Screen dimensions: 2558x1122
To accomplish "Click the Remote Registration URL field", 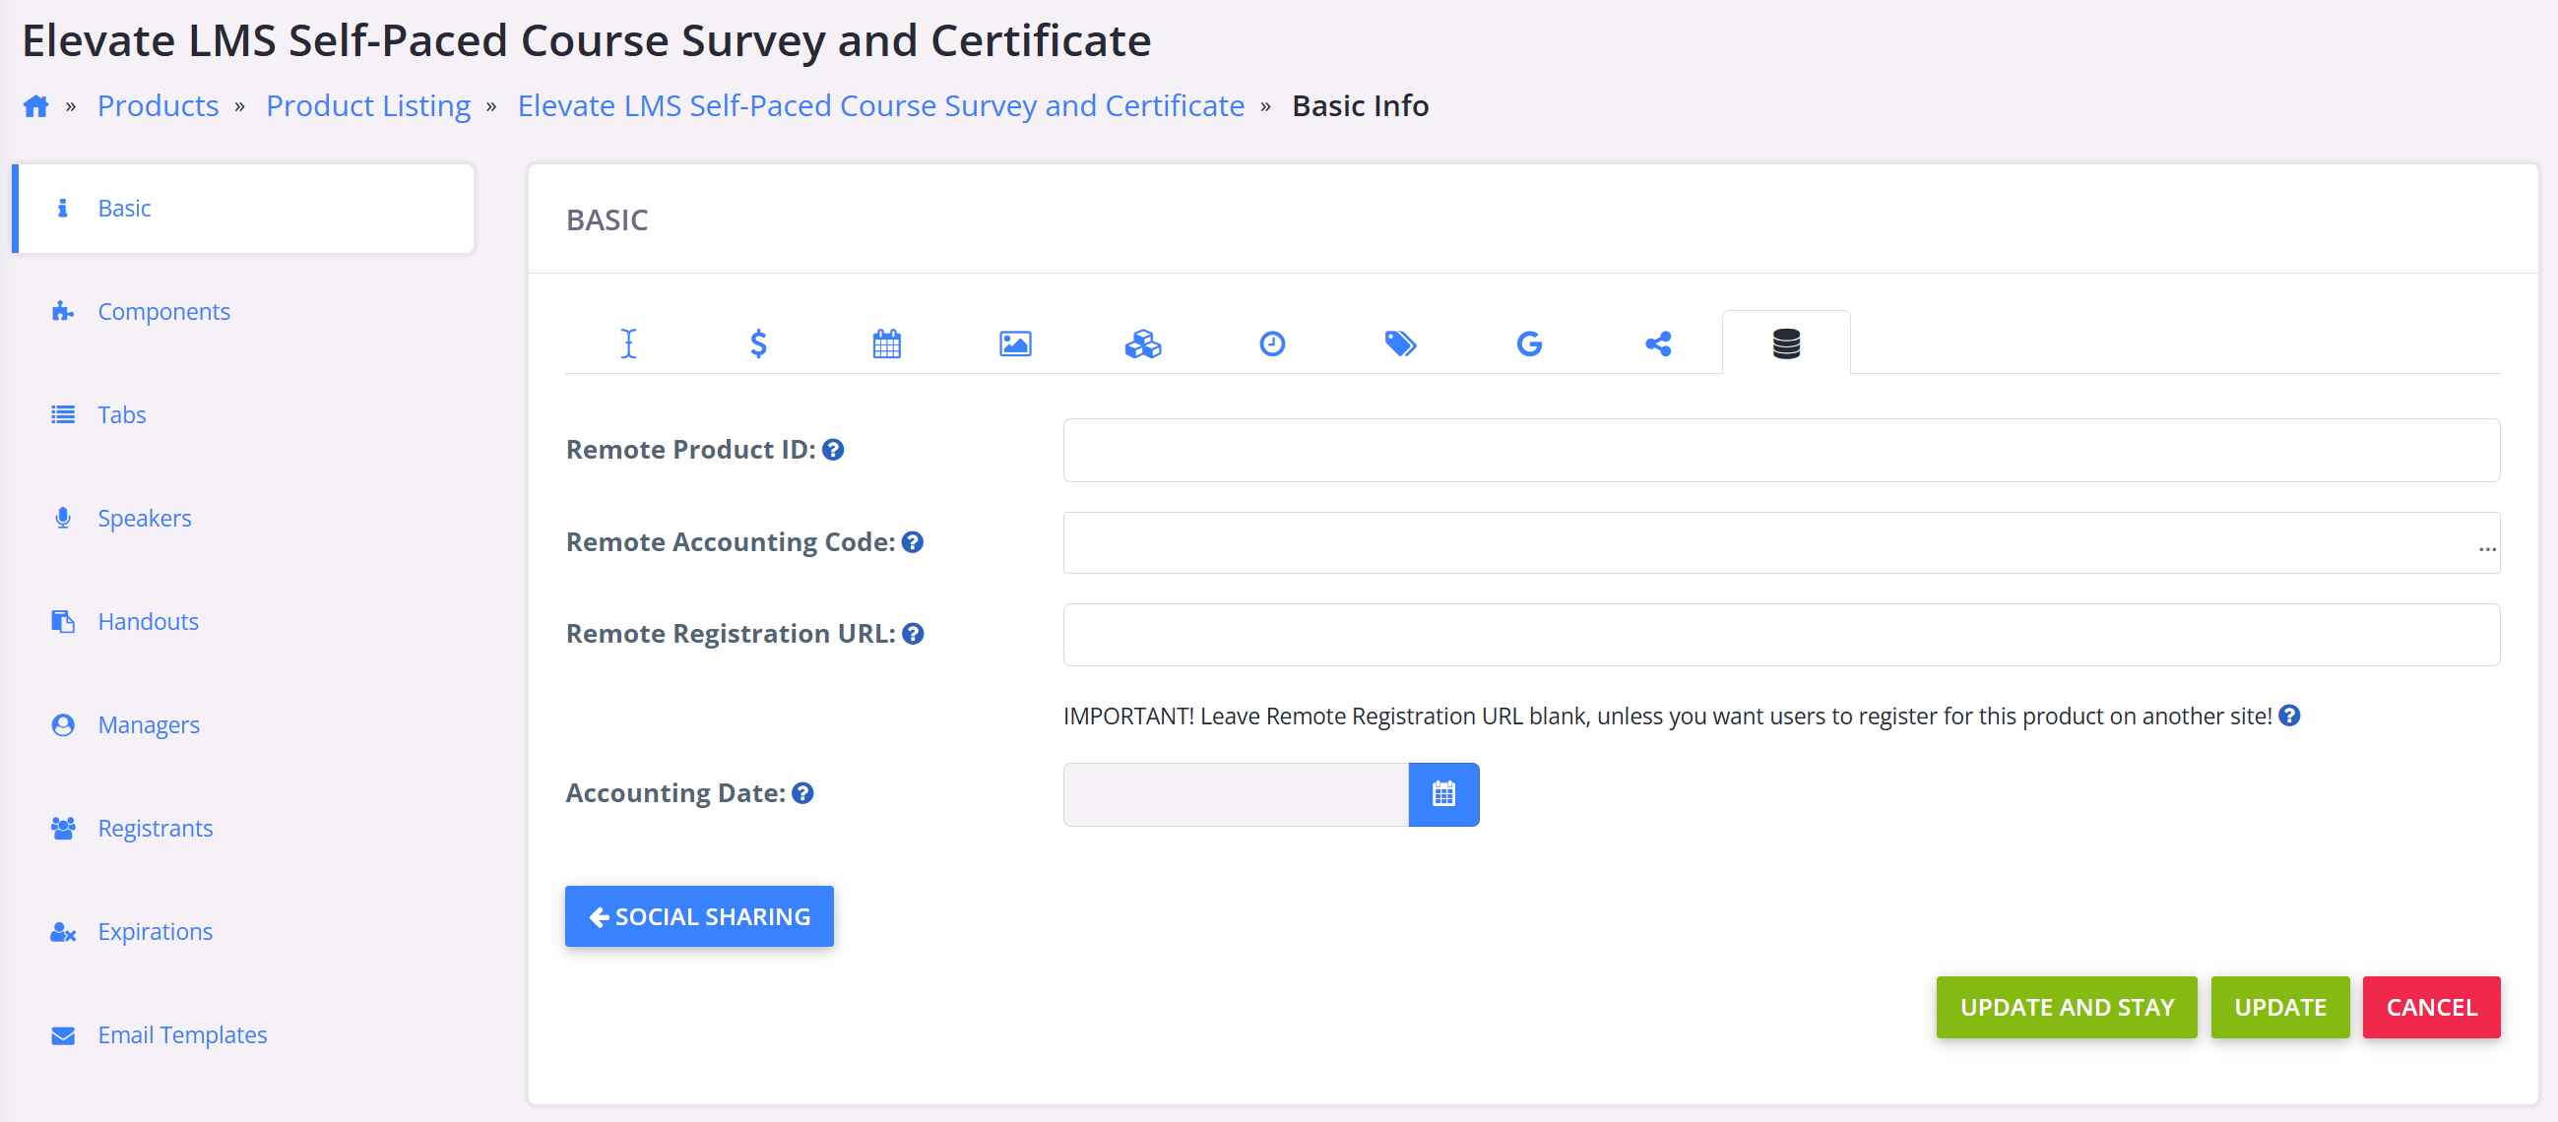I will (x=1779, y=635).
